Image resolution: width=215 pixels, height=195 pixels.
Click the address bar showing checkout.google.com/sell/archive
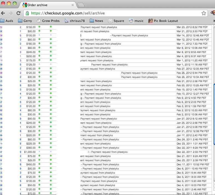click(111, 13)
